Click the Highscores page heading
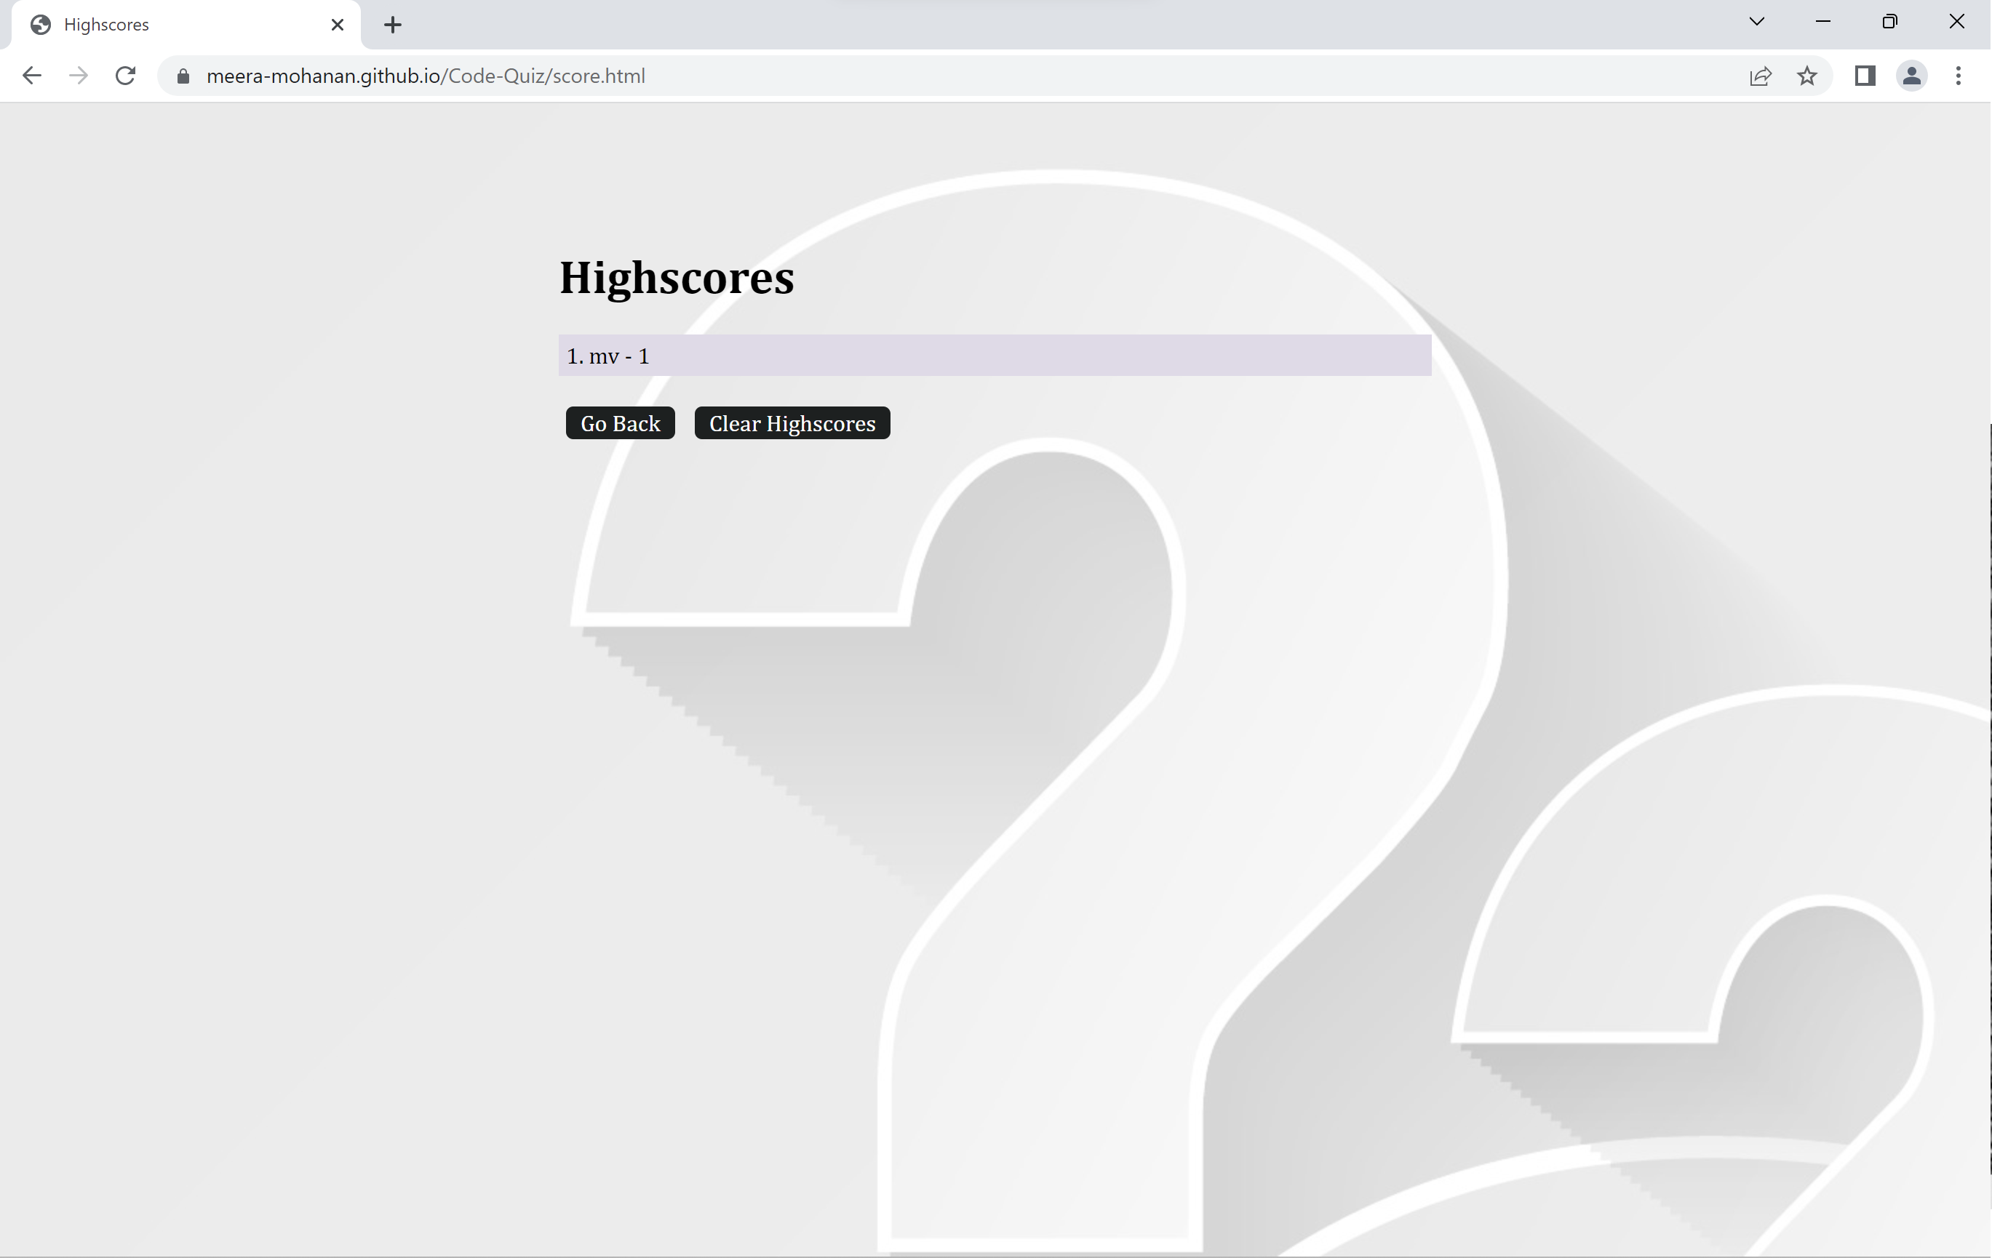This screenshot has width=1992, height=1258. (x=676, y=278)
